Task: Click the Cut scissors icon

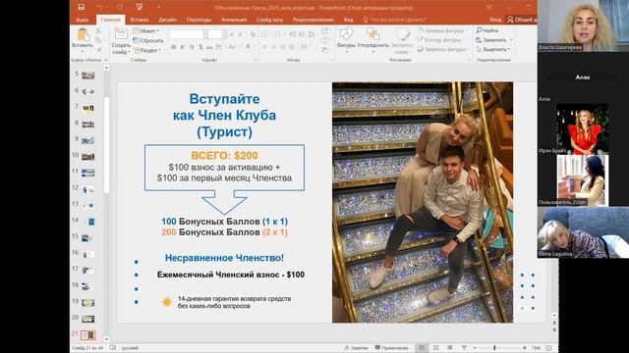Action: tap(98, 30)
